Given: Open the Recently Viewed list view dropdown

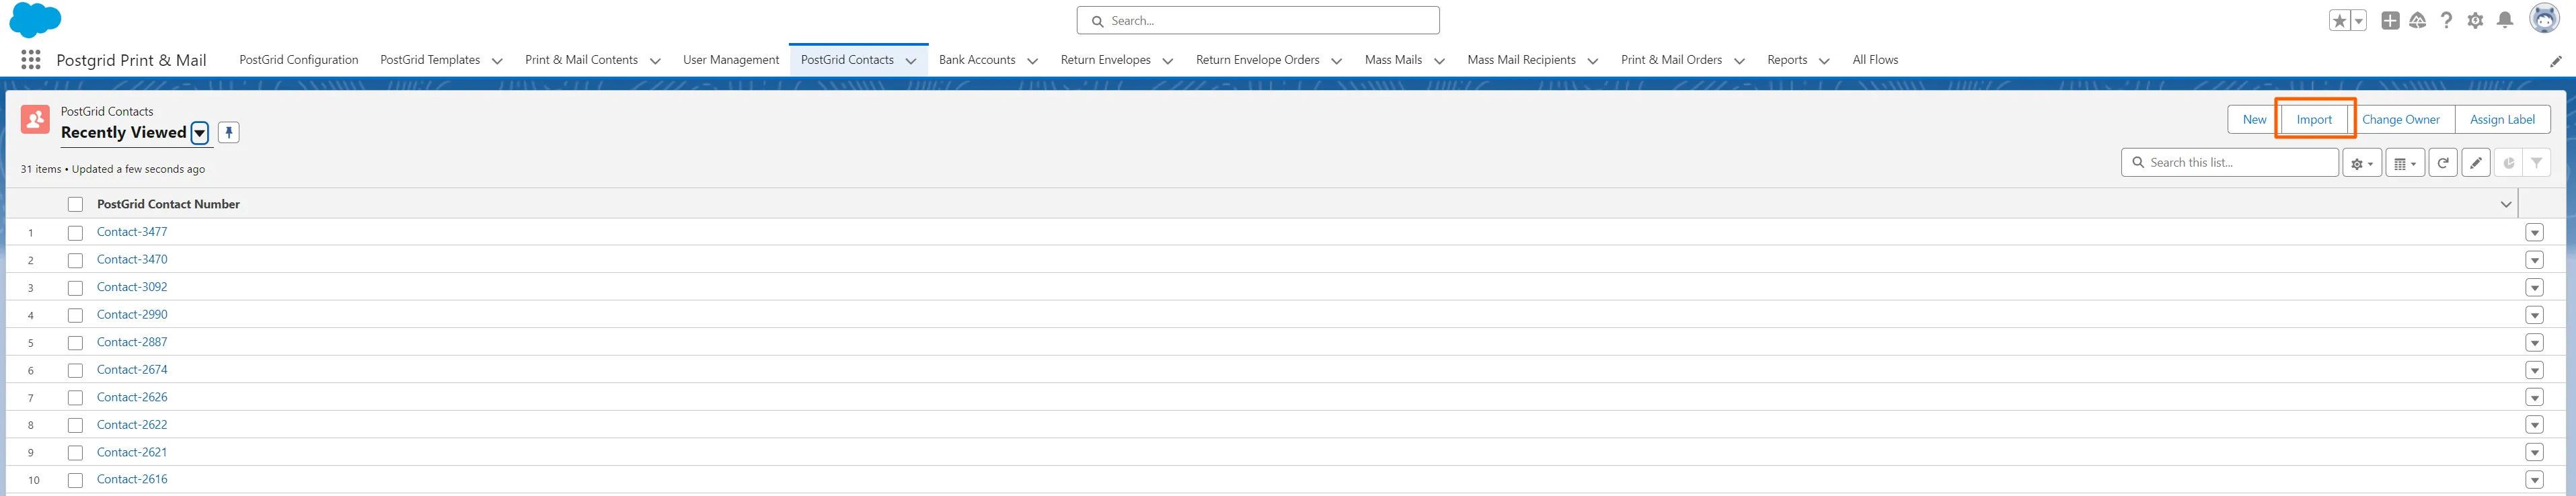Looking at the screenshot, I should (x=200, y=133).
